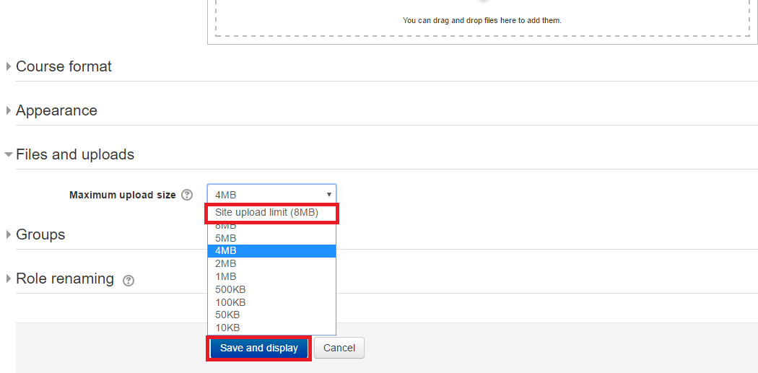Expand the Appearance section
This screenshot has height=373, width=758.
pyautogui.click(x=56, y=110)
